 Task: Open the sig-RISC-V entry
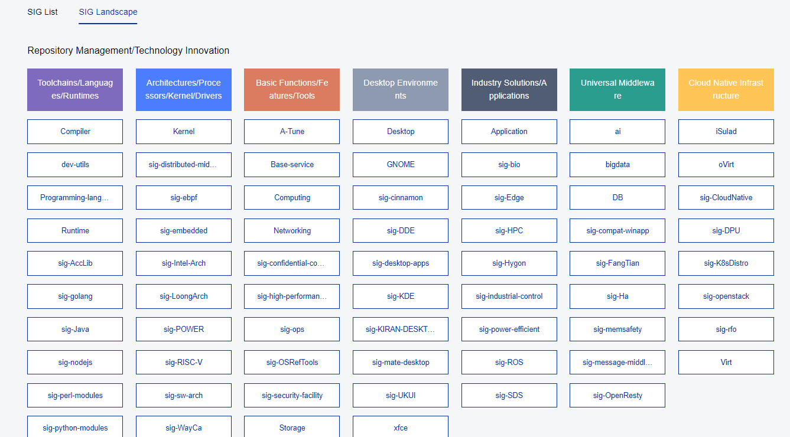click(x=184, y=363)
